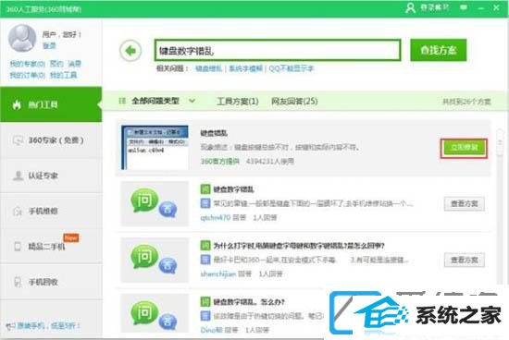Open the 消息 link
The image size is (509, 340).
(x=74, y=64)
